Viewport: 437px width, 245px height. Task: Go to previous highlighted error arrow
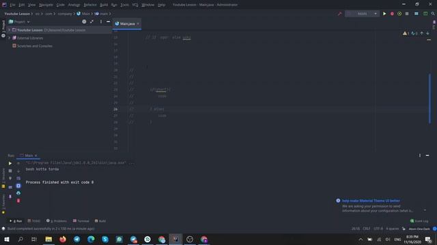(x=422, y=33)
